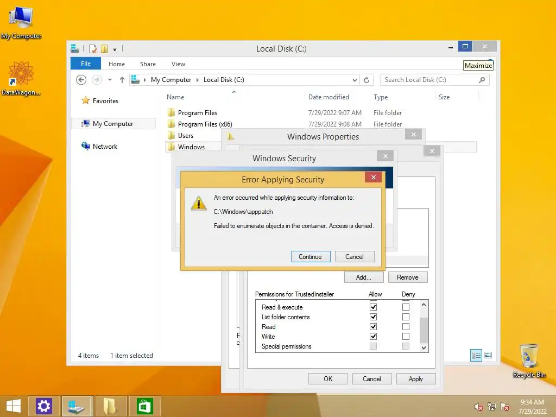
Task: Open recent locations dropdown arrow
Action: pos(110,80)
